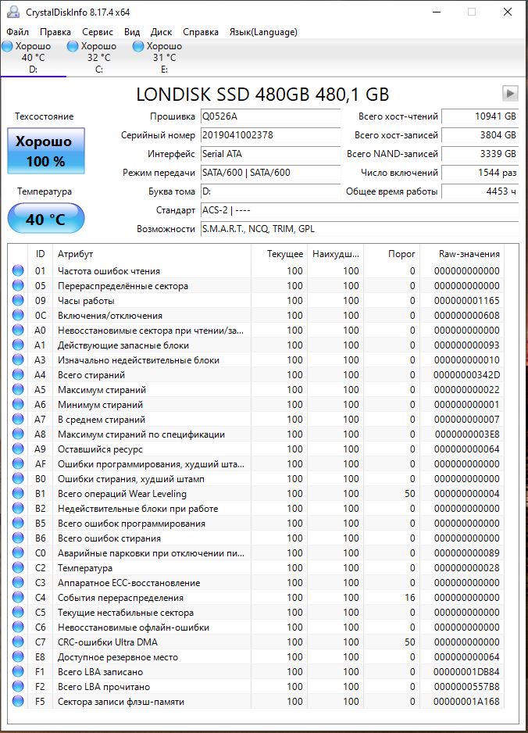Click the Прошивка field Q0526A
The image size is (528, 733).
[x=270, y=116]
